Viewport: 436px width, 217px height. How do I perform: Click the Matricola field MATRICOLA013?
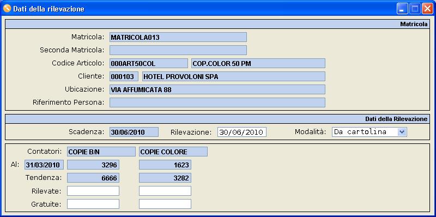(x=178, y=37)
